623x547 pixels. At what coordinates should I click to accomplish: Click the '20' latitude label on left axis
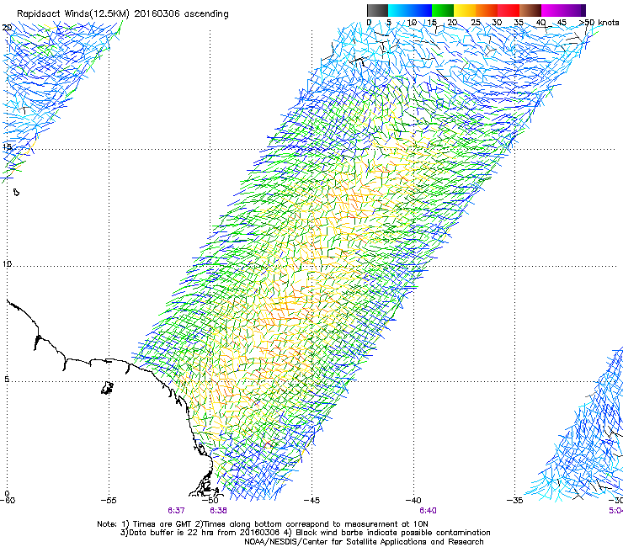[7, 28]
